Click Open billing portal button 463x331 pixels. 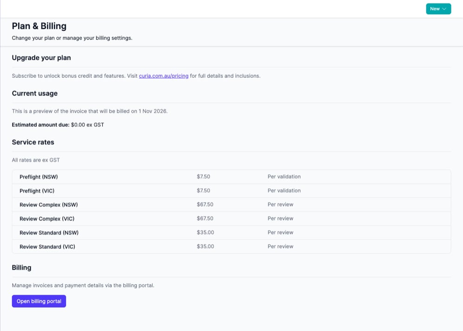(x=39, y=301)
